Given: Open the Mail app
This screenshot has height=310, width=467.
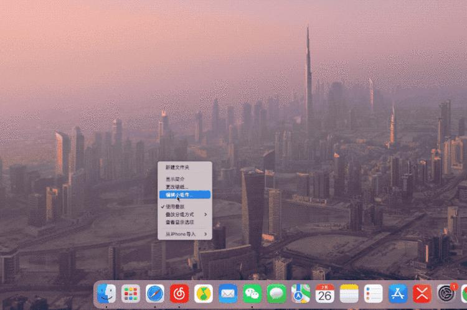Looking at the screenshot, I should (228, 294).
